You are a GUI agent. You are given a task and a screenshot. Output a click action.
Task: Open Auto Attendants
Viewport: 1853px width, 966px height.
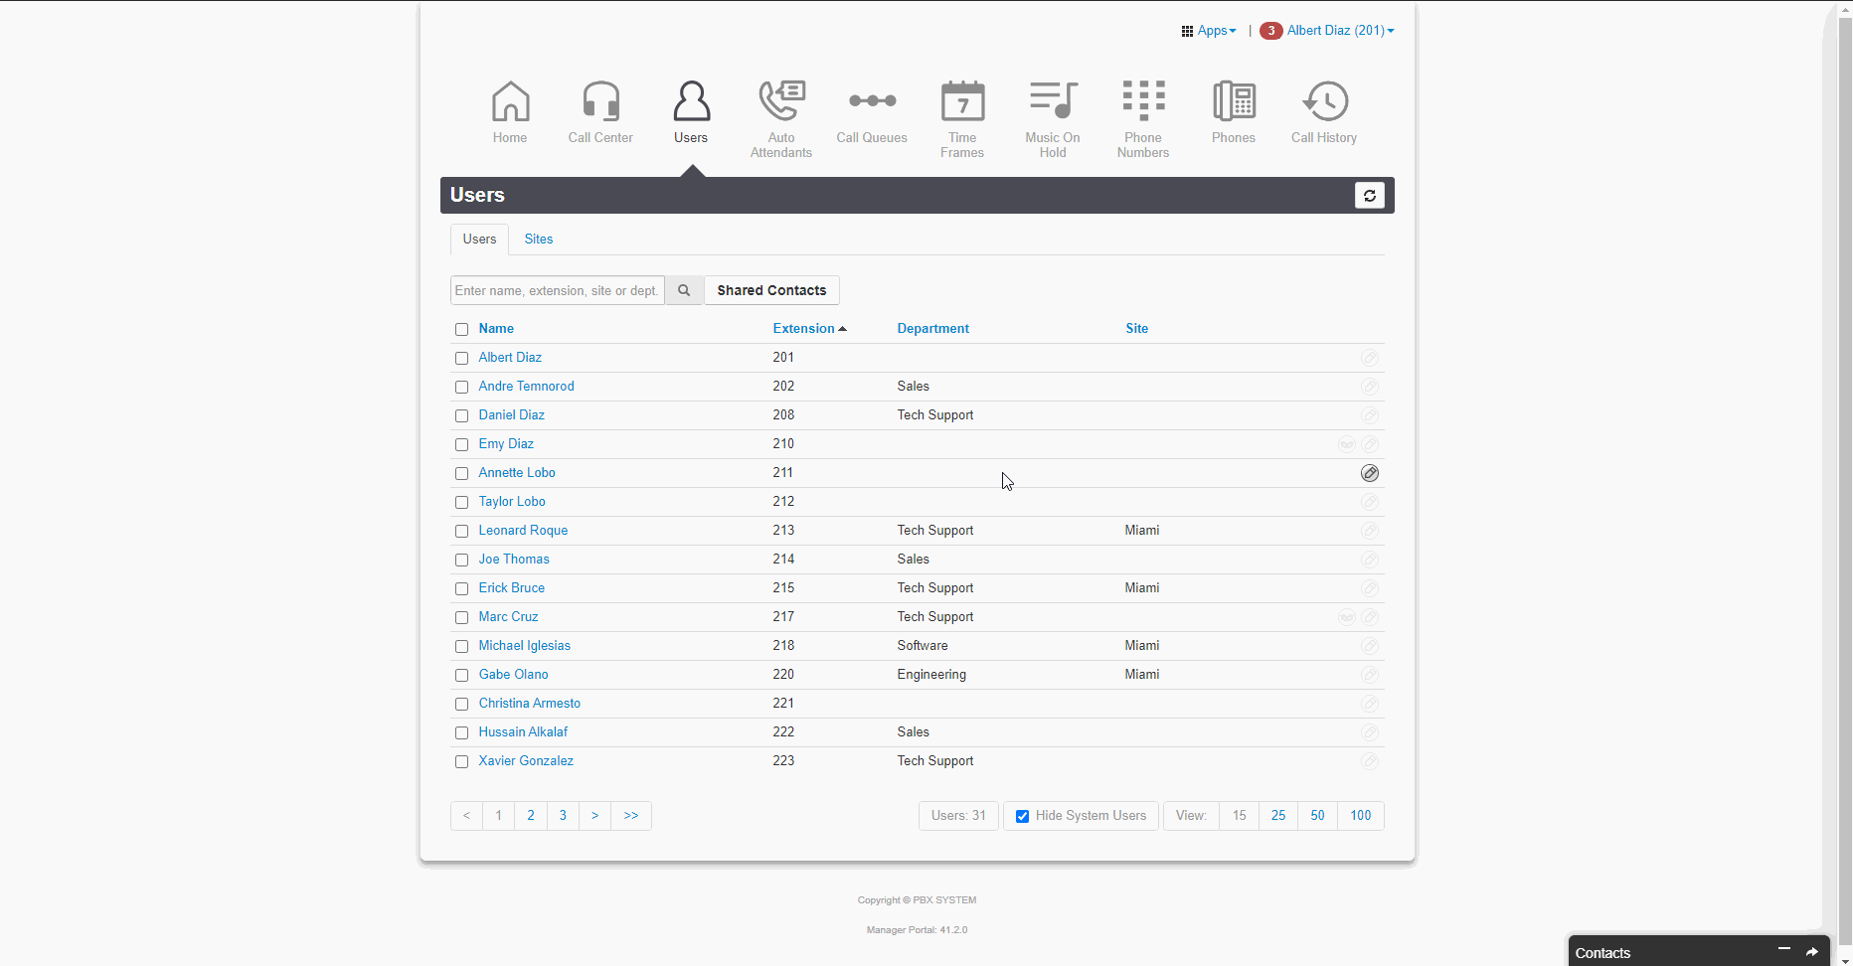(781, 119)
